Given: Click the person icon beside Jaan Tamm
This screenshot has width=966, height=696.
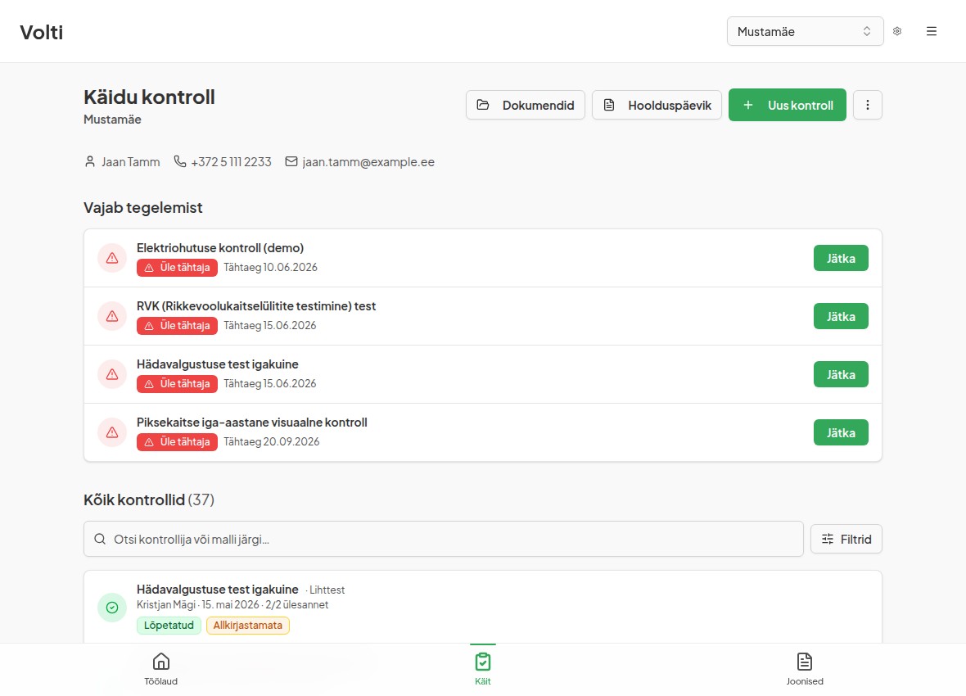Looking at the screenshot, I should [90, 161].
